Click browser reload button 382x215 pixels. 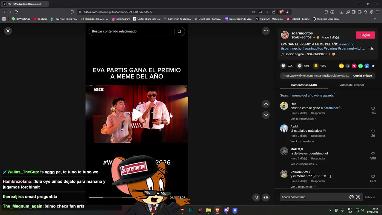click(x=16, y=12)
